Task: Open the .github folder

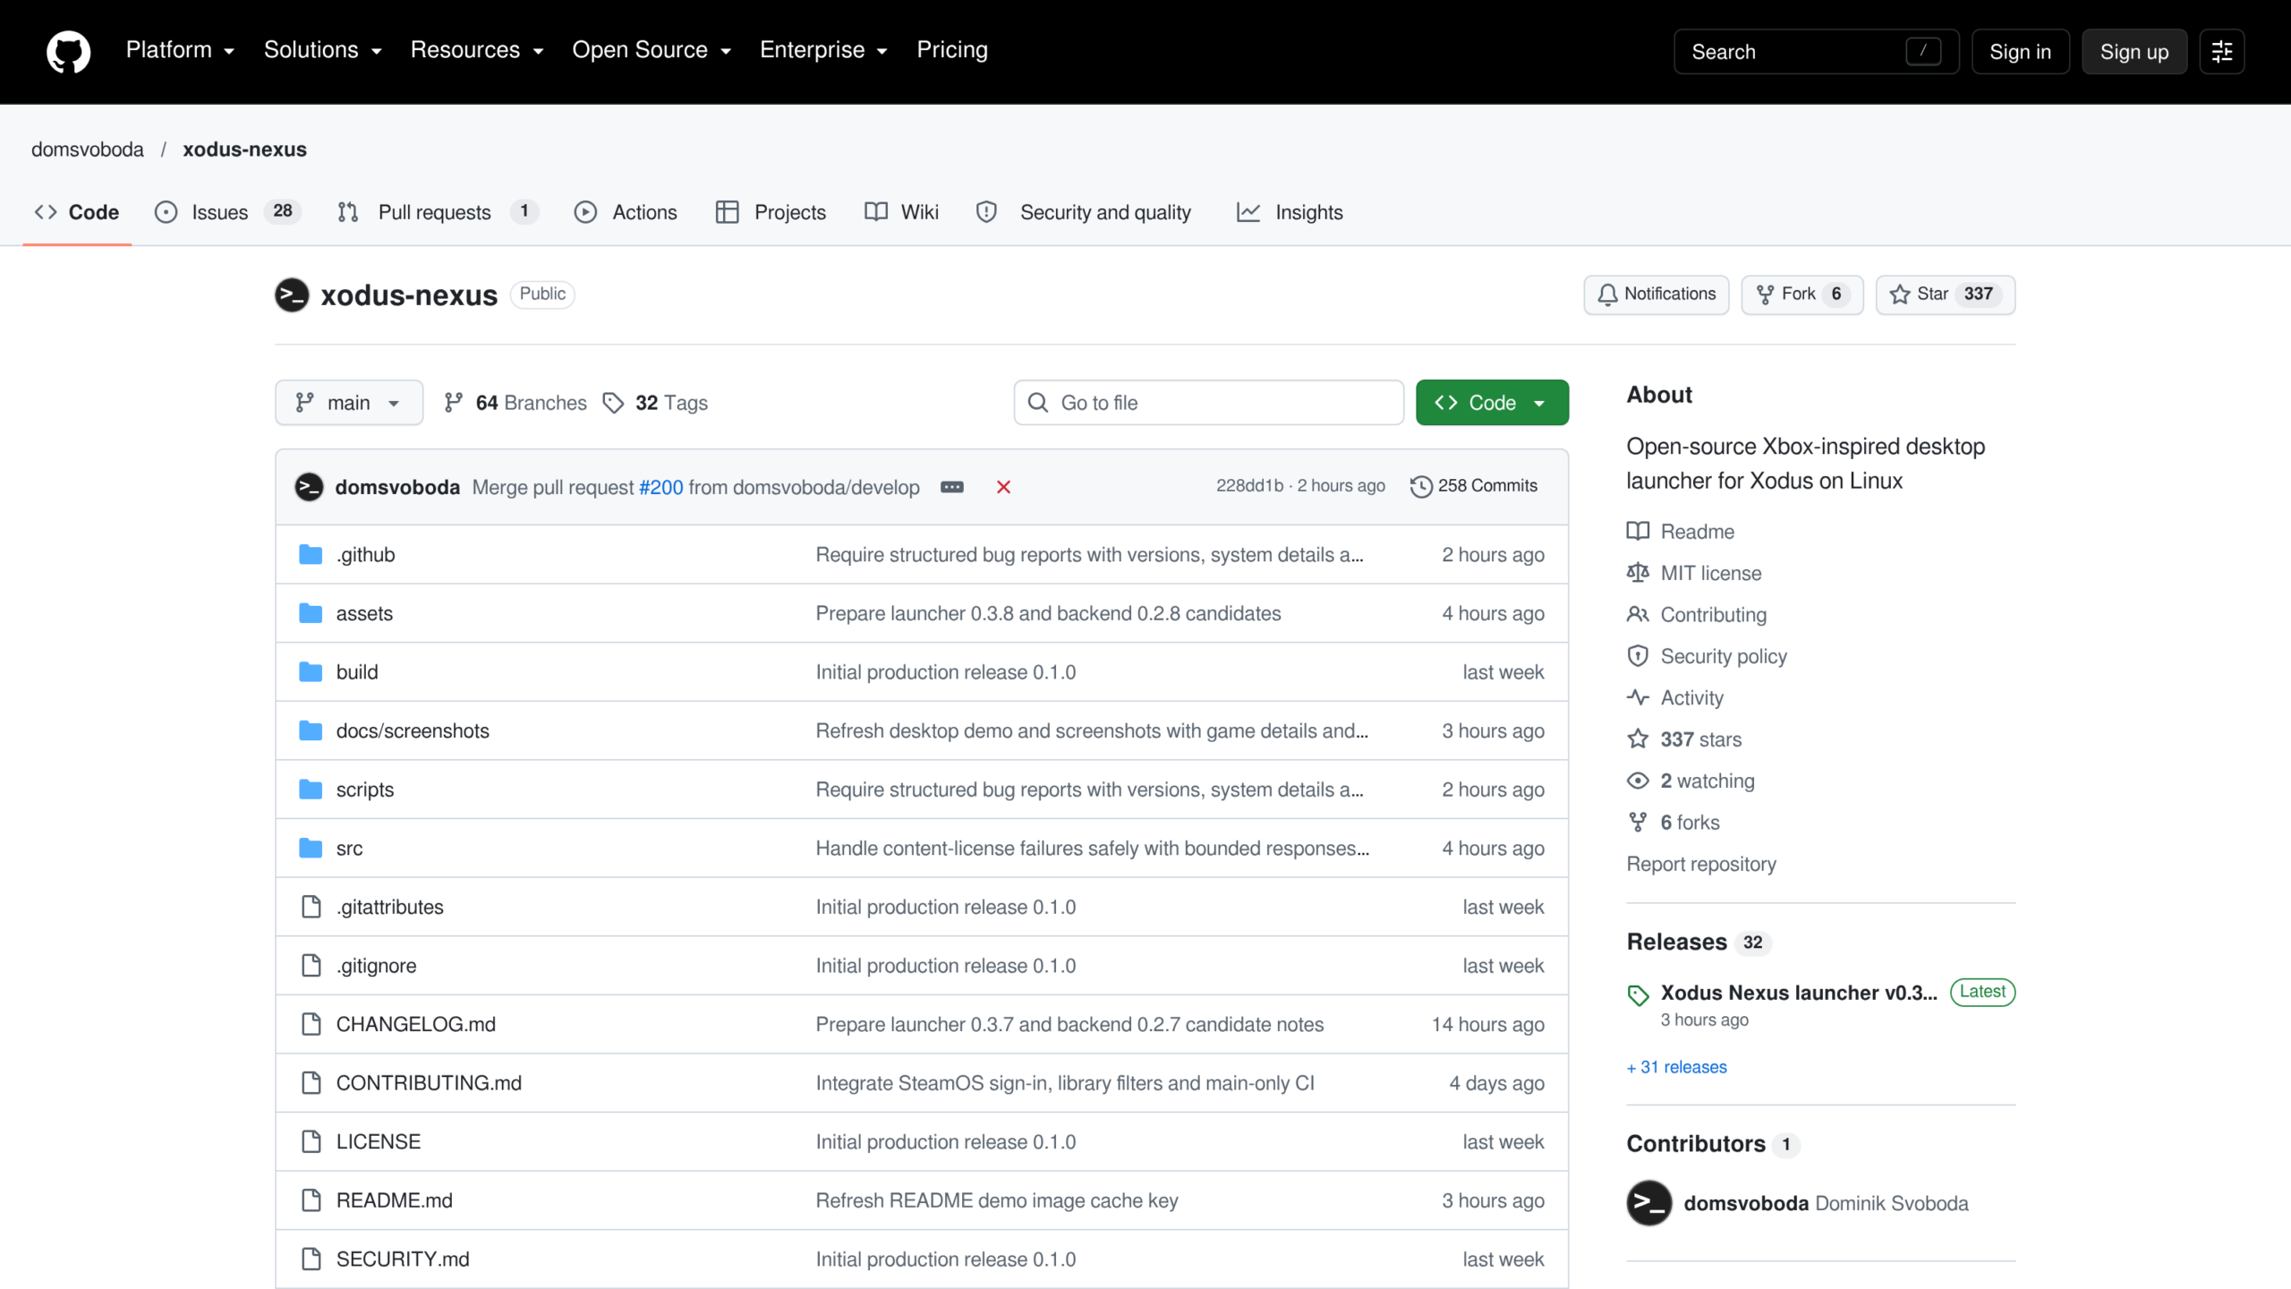Action: point(366,554)
